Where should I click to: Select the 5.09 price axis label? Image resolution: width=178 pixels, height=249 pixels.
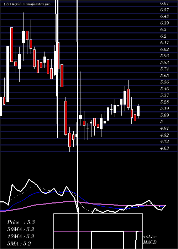point(164,115)
